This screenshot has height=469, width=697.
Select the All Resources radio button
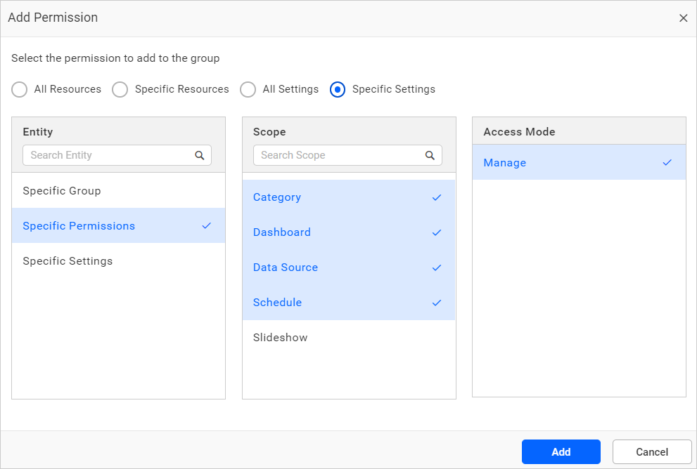(x=20, y=90)
